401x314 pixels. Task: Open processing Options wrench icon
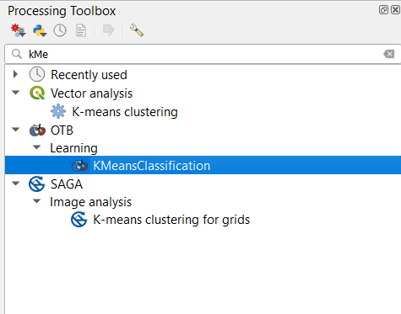[x=137, y=30]
